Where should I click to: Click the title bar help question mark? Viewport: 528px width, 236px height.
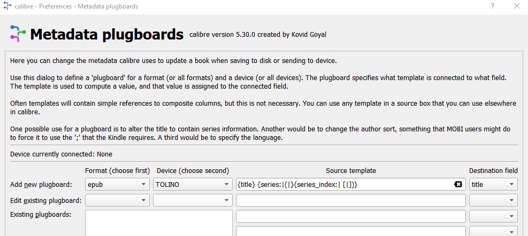tap(492, 6)
